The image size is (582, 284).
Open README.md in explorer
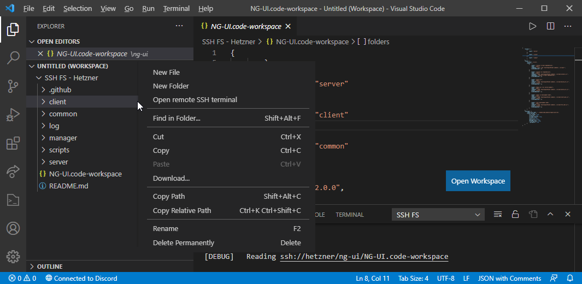click(x=69, y=186)
